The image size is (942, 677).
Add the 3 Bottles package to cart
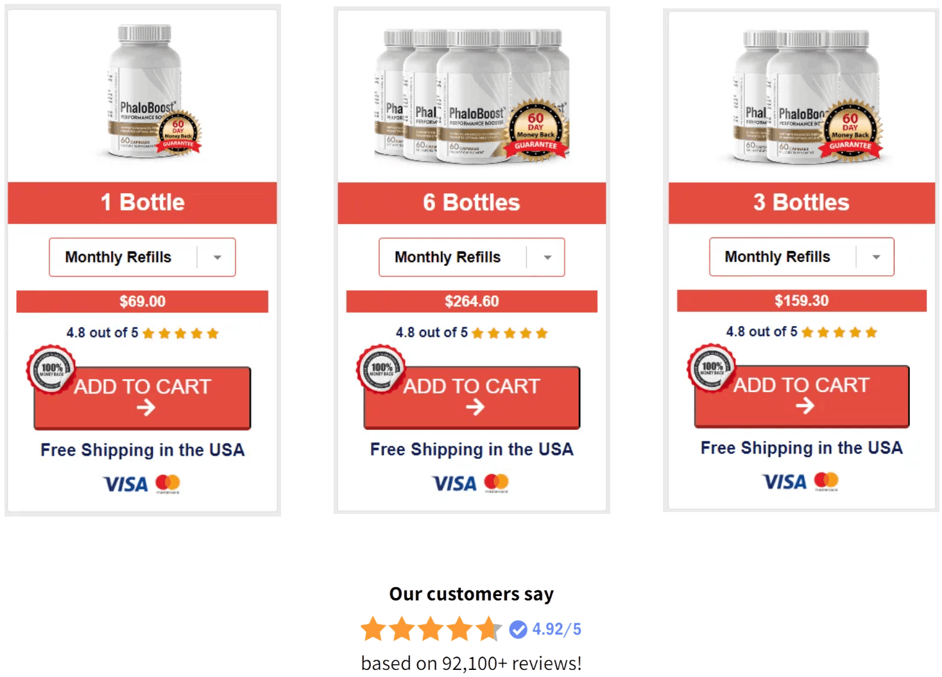click(x=801, y=395)
